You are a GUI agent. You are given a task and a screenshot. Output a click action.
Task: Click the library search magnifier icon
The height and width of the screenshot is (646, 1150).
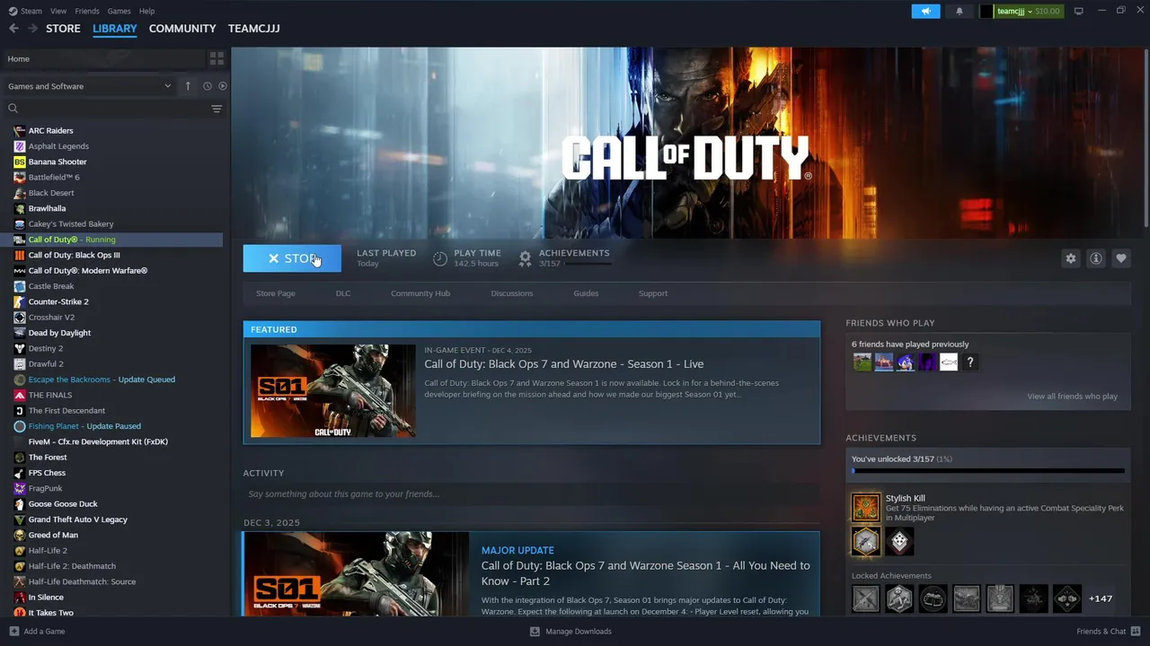click(x=13, y=109)
